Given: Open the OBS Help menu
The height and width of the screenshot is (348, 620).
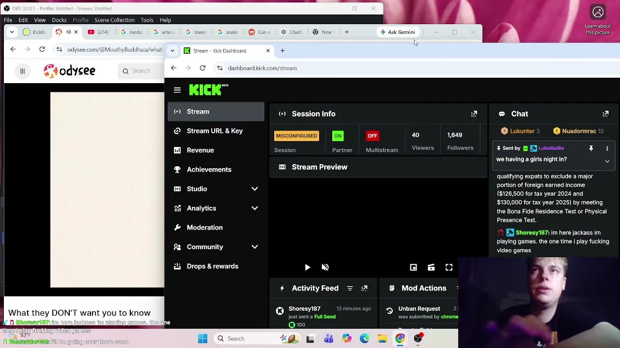Looking at the screenshot, I should (165, 20).
